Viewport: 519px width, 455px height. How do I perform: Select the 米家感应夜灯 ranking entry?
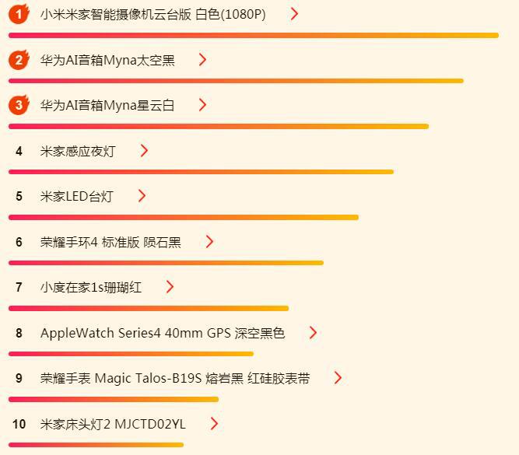point(78,152)
